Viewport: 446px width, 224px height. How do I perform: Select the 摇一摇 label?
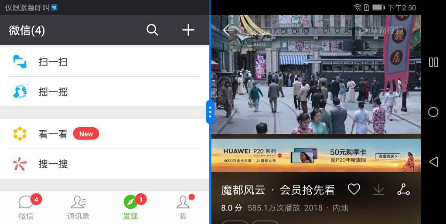tap(53, 92)
